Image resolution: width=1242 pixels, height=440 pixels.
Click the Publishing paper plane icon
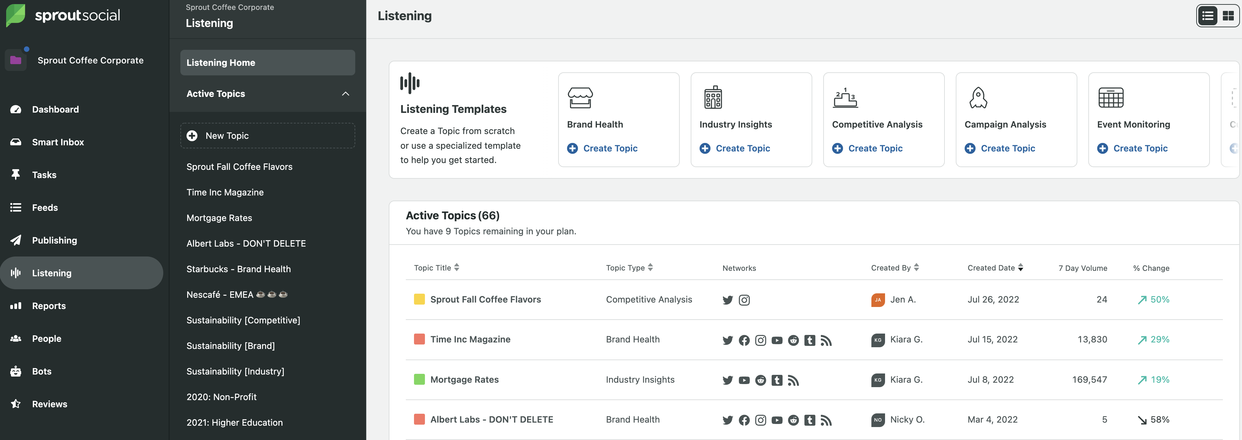click(16, 240)
